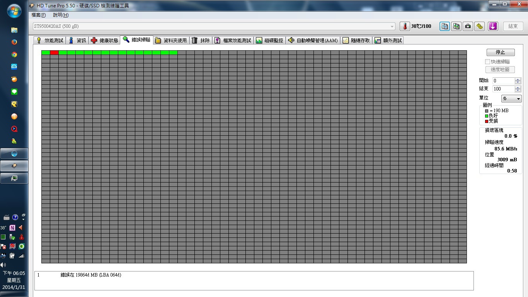Viewport: 528px width, 297px height.
Task: Open the 檔案(F) menu
Action: [x=38, y=15]
